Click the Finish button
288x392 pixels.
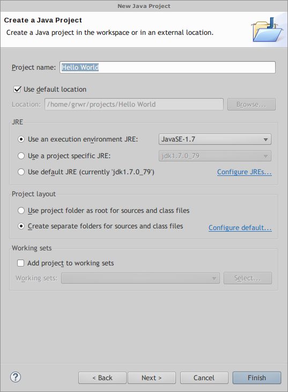(257, 378)
